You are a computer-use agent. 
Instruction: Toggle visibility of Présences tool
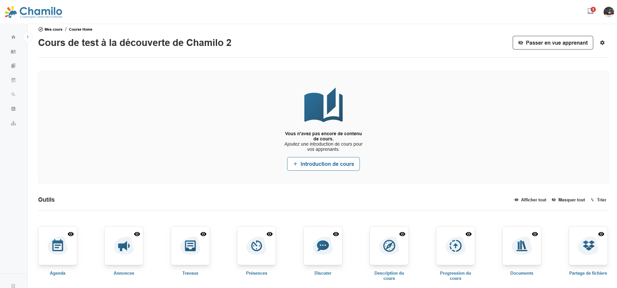[x=270, y=234]
